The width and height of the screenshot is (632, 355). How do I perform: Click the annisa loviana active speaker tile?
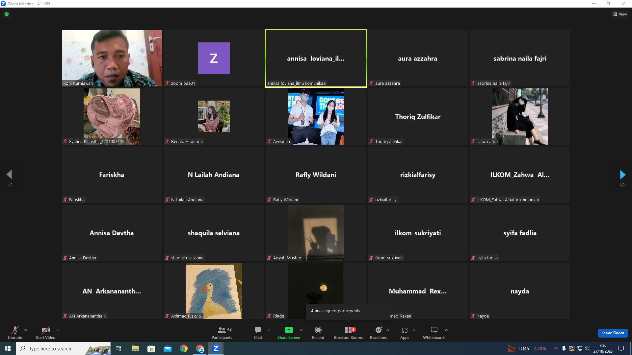[x=316, y=58]
